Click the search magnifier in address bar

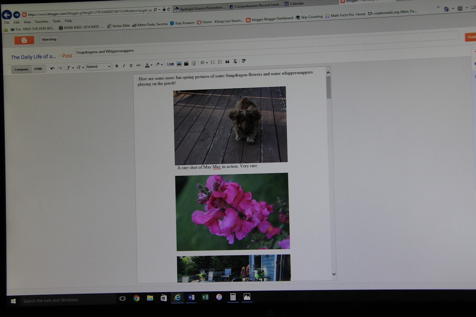click(x=155, y=10)
